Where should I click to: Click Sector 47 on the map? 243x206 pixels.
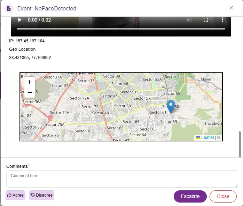109,96
